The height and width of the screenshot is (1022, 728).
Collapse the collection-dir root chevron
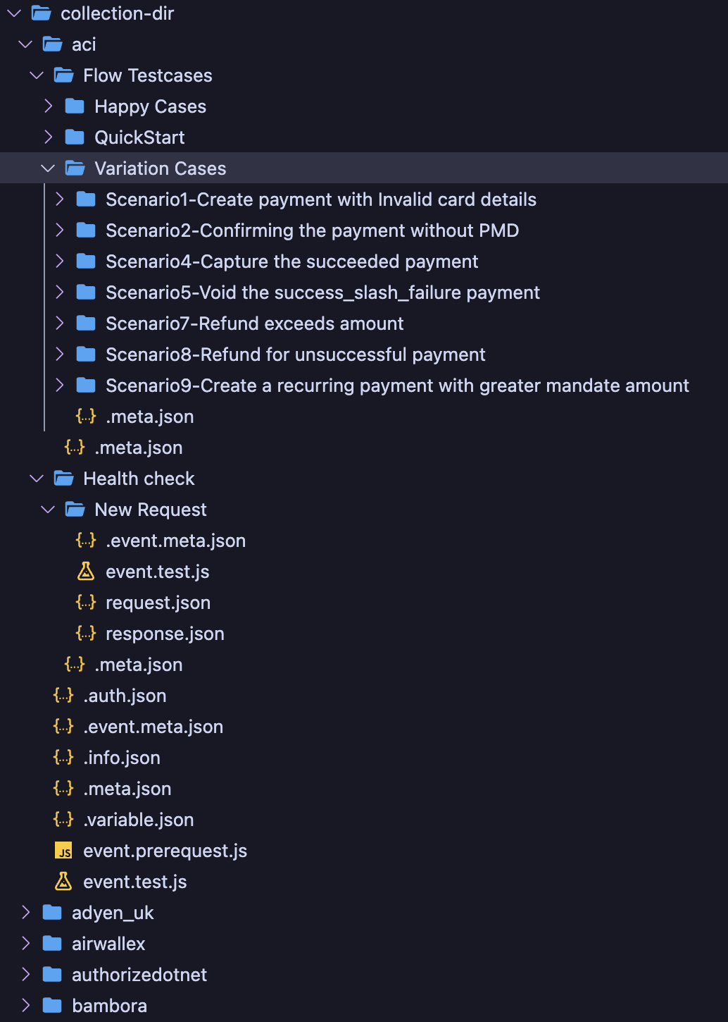click(14, 13)
